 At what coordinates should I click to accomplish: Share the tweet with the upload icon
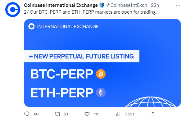pyautogui.click(x=153, y=114)
